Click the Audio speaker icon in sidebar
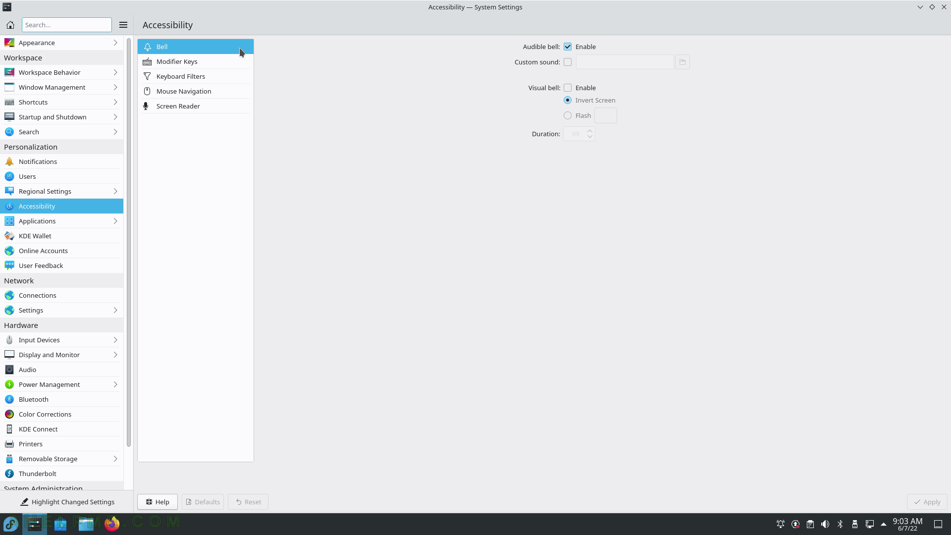This screenshot has width=951, height=535. [9, 370]
